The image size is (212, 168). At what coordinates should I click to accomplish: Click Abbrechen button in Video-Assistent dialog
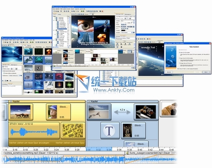click(x=169, y=72)
